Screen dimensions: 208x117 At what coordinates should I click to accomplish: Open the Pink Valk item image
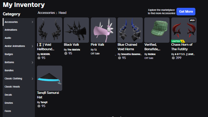[x=103, y=30]
